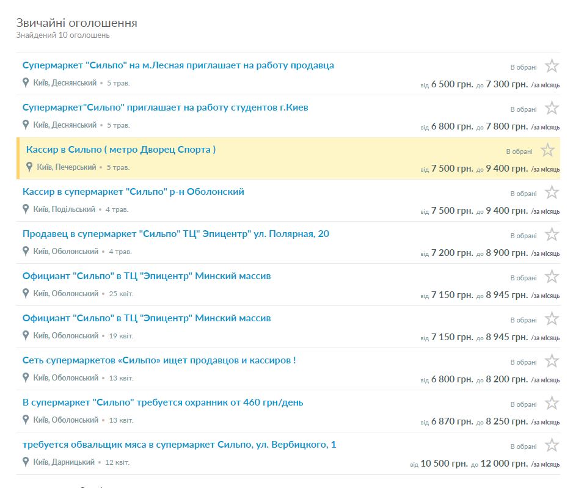Open the Официант Минский массив ad from 19 квіт.
The height and width of the screenshot is (488, 573).
(x=147, y=318)
